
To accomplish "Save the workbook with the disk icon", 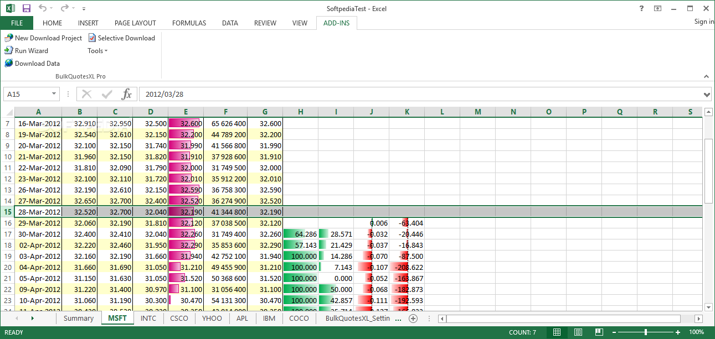I will click(x=26, y=8).
